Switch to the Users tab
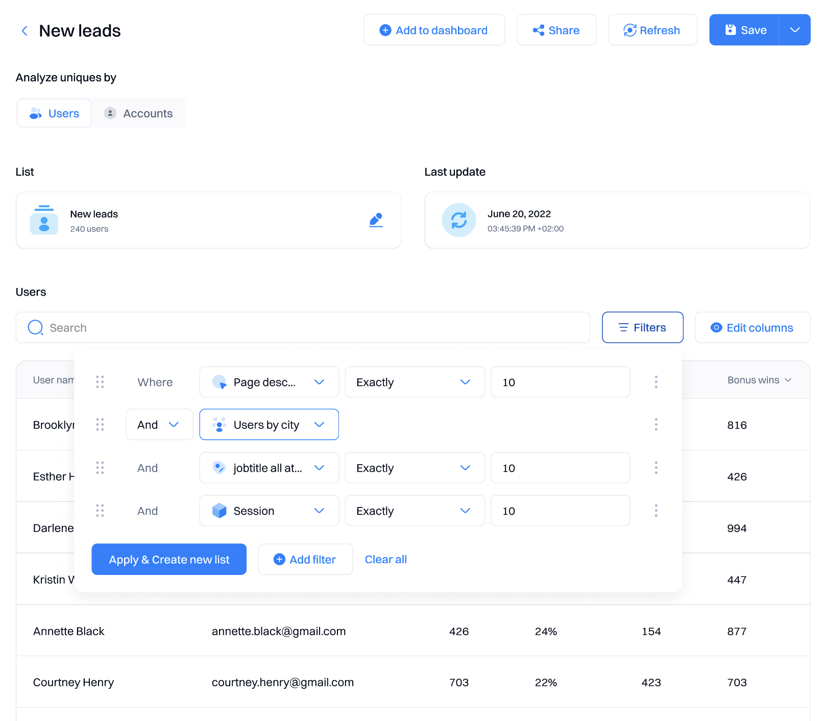825x721 pixels. [54, 113]
